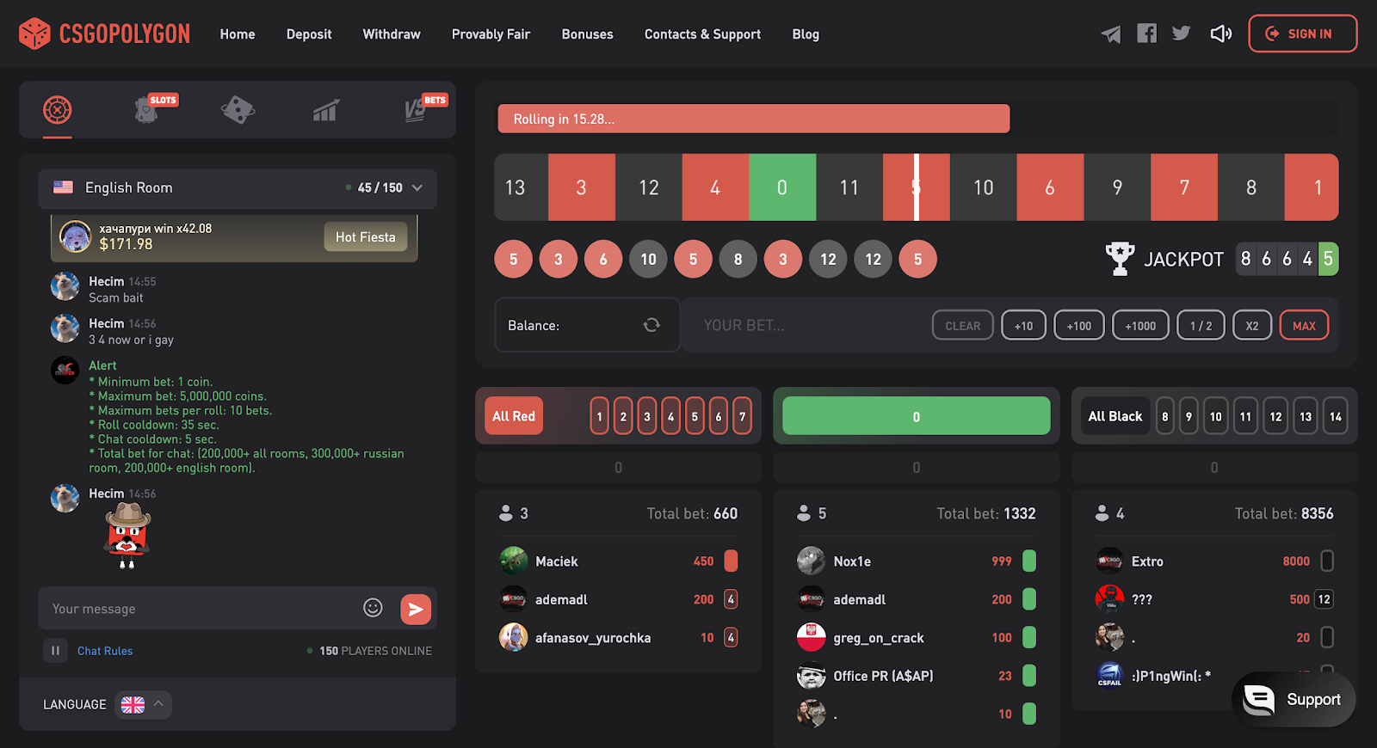
Task: Click the '150 PLAYERS ONLINE' text
Action: 375,651
